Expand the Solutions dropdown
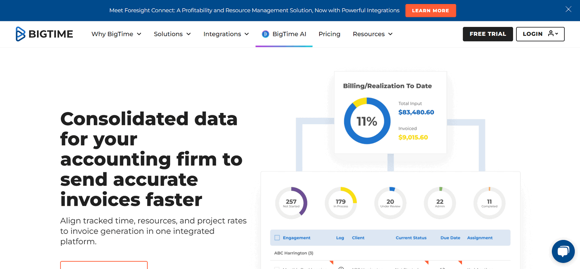 [172, 34]
